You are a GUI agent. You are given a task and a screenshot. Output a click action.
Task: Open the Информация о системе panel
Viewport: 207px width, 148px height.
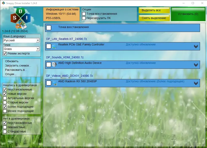[62, 14]
